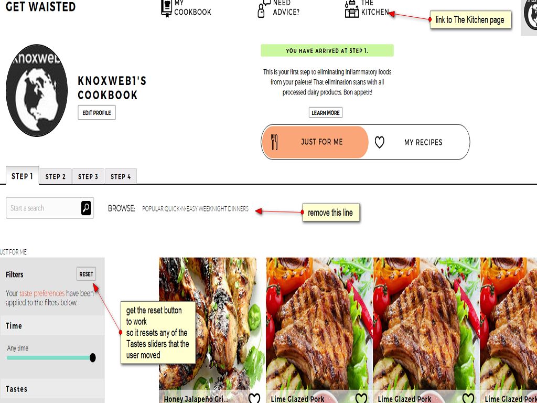Click the My Recipes heart icon
Viewport: 537px width, 403px height.
point(380,142)
